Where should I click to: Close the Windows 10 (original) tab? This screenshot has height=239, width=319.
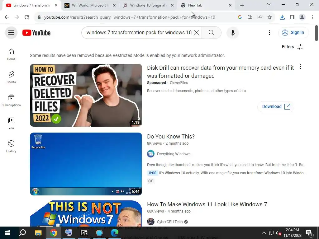(172, 5)
